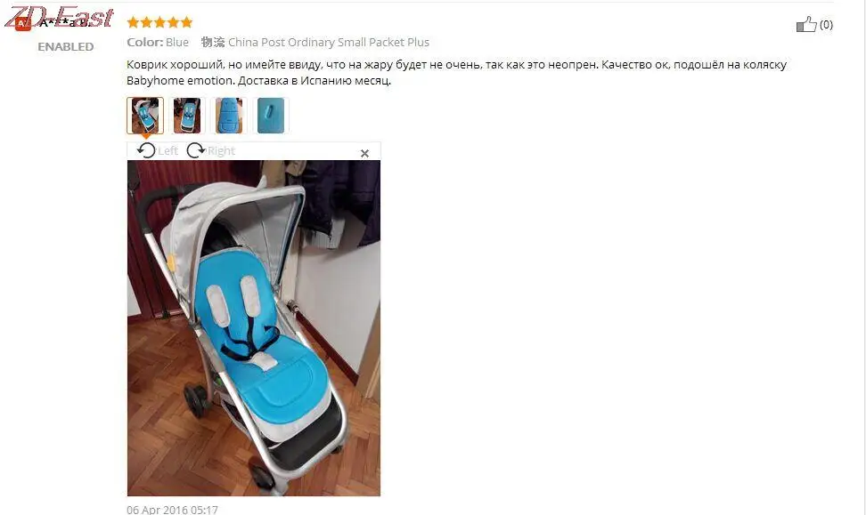866x515 pixels.
Task: Click the ZD-East watermark logo
Action: pos(60,18)
